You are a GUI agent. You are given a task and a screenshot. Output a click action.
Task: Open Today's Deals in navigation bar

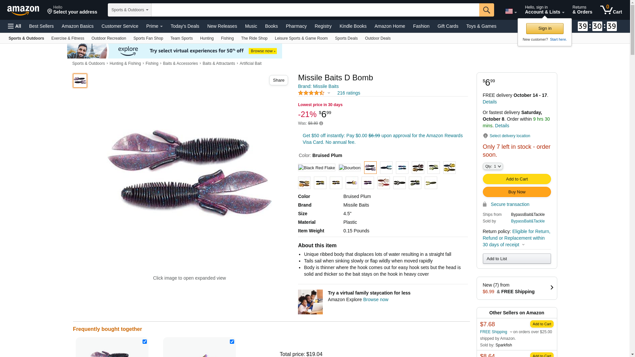[x=185, y=26]
